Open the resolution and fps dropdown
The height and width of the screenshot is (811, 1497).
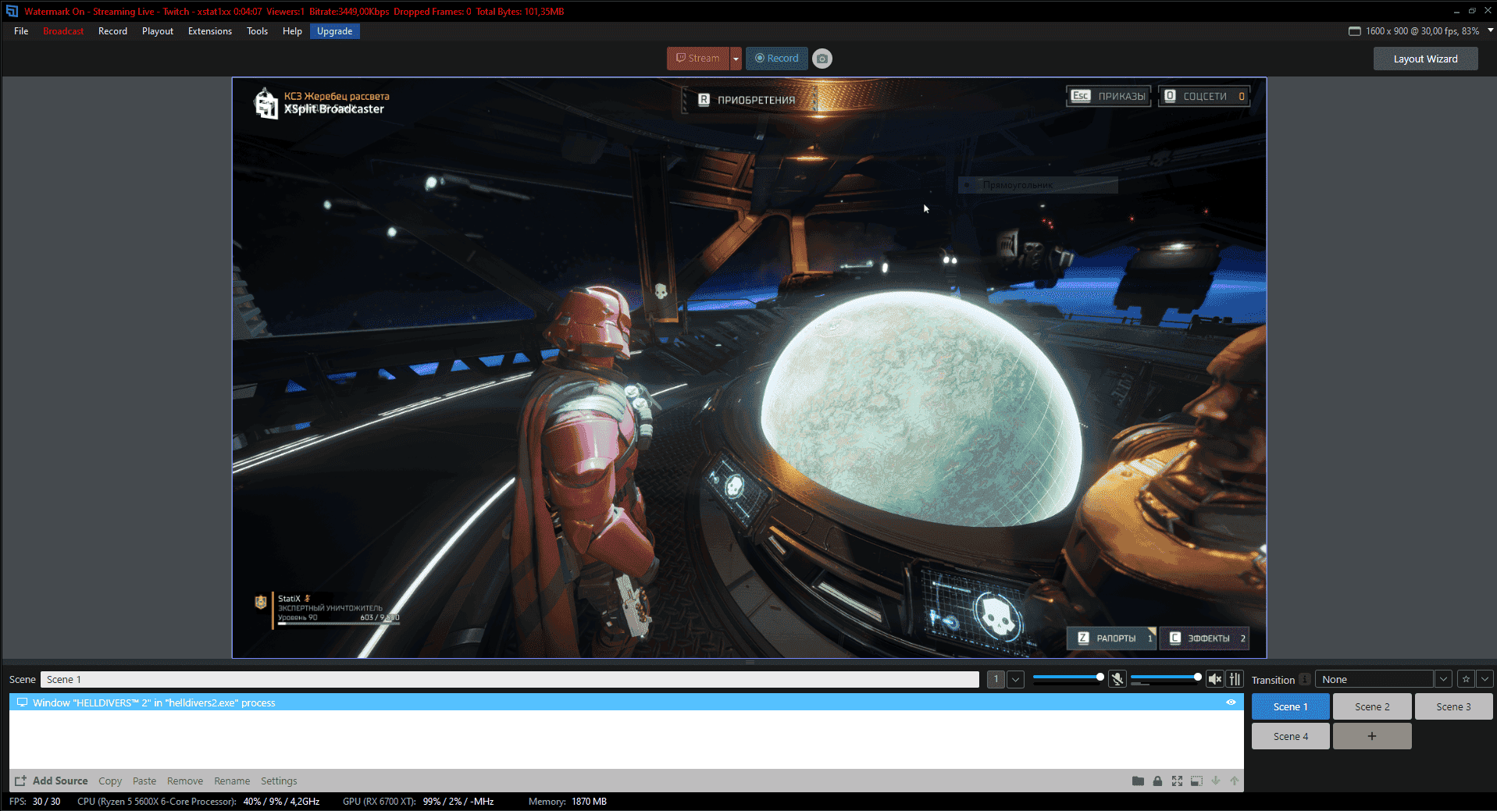1490,30
